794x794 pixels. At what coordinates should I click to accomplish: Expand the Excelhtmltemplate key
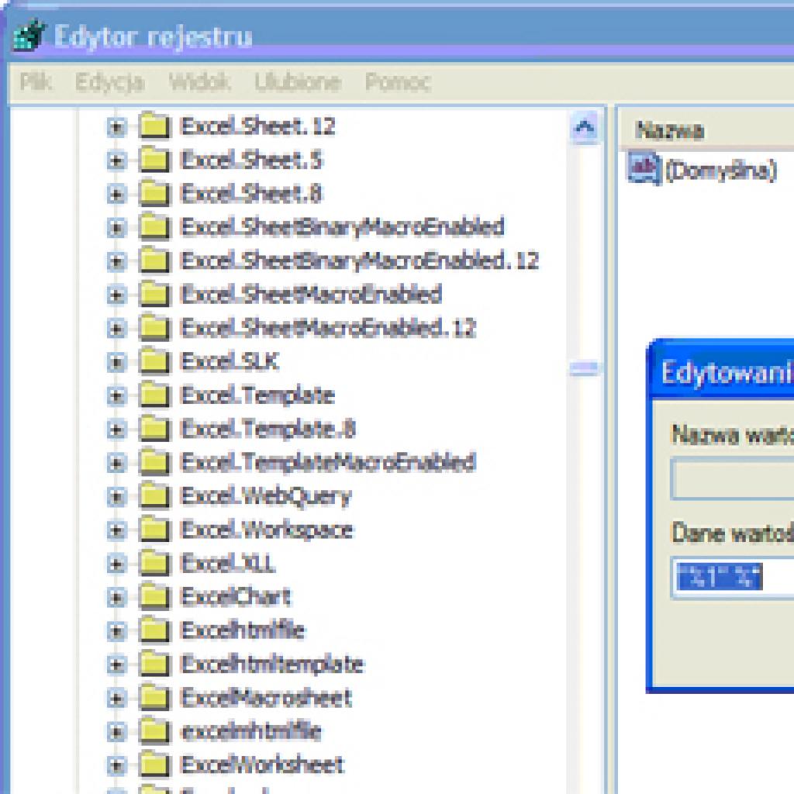point(116,665)
